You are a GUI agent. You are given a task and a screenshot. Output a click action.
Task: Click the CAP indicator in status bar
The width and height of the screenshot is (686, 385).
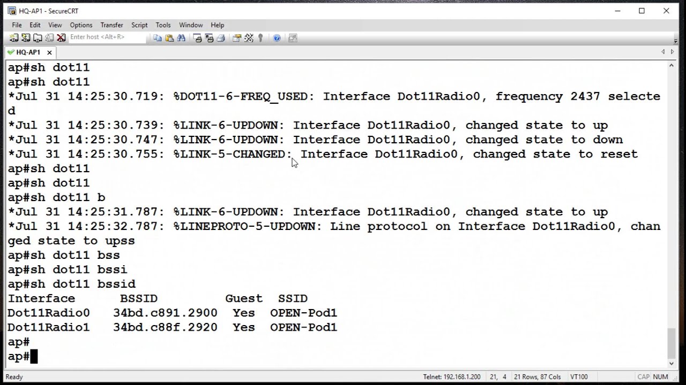(644, 377)
